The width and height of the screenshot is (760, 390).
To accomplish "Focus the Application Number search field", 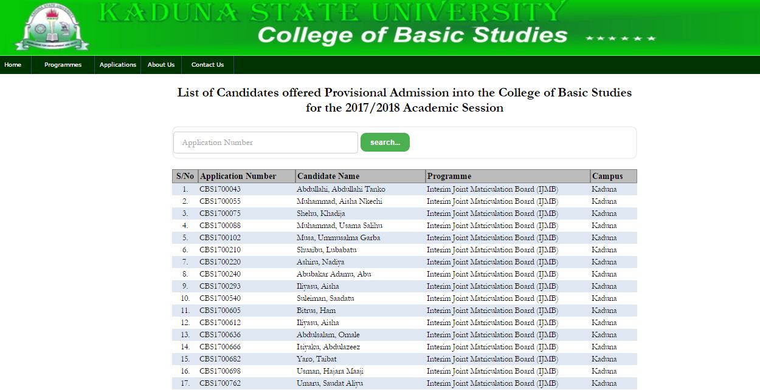I will pos(266,143).
